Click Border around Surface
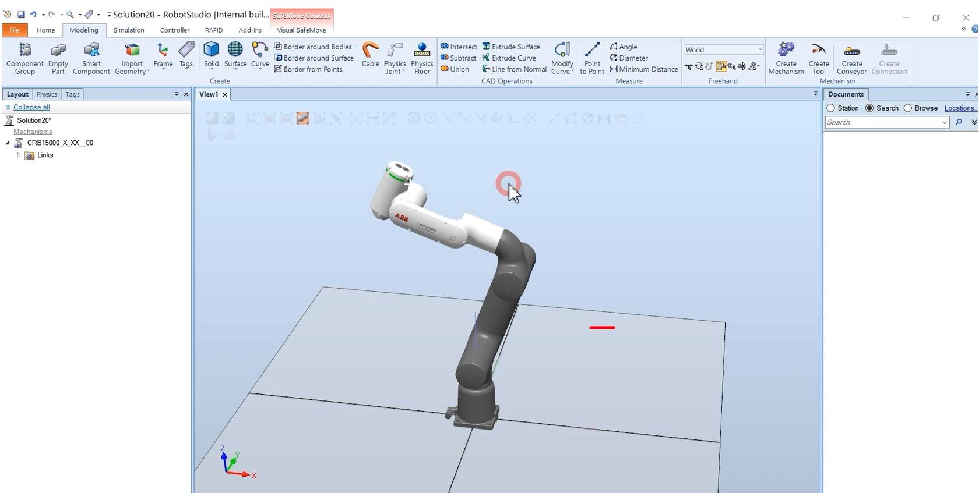Viewport: 979px width, 493px height. click(x=314, y=58)
